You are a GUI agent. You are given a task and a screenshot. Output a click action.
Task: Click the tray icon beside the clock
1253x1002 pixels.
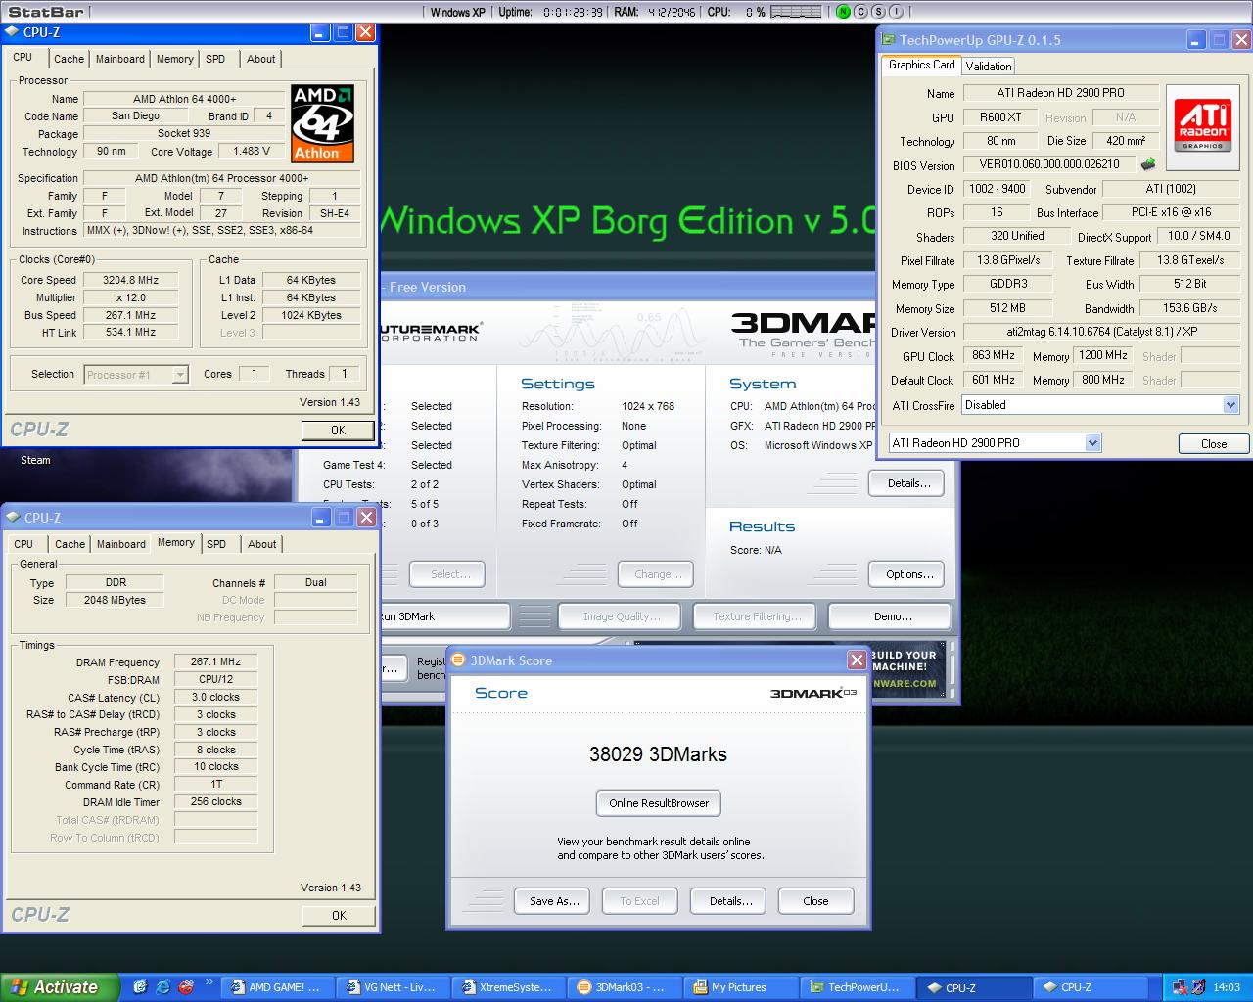1200,987
